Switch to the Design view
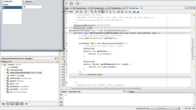The width and height of the screenshot is (196, 110). pyautogui.click(x=71, y=12)
